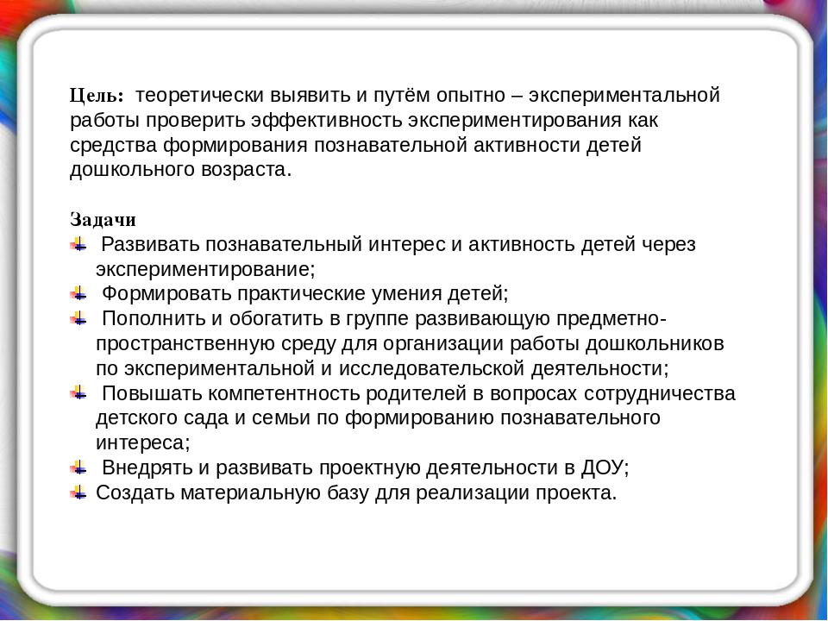828x621 pixels.
Task: Click the line 'Повышать компетентность родителей в вопросах сотрудничества'
Action: click(x=418, y=393)
